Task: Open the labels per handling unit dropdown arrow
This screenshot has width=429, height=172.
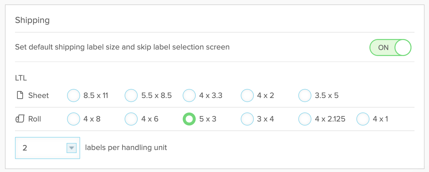Action: [x=72, y=148]
